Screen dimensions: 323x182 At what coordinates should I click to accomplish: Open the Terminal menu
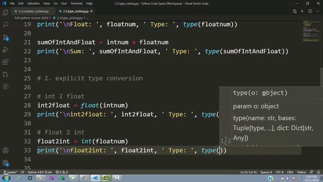[76, 4]
